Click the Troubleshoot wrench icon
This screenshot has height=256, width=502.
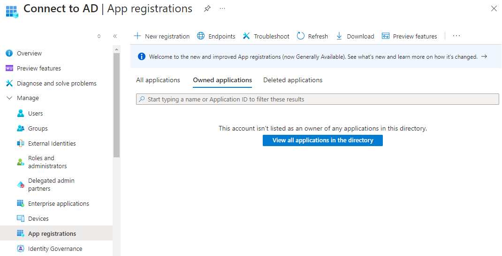246,36
